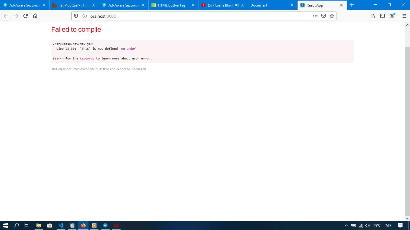Open the Firefox hamburger menu
This screenshot has width=410, height=230.
point(404,16)
